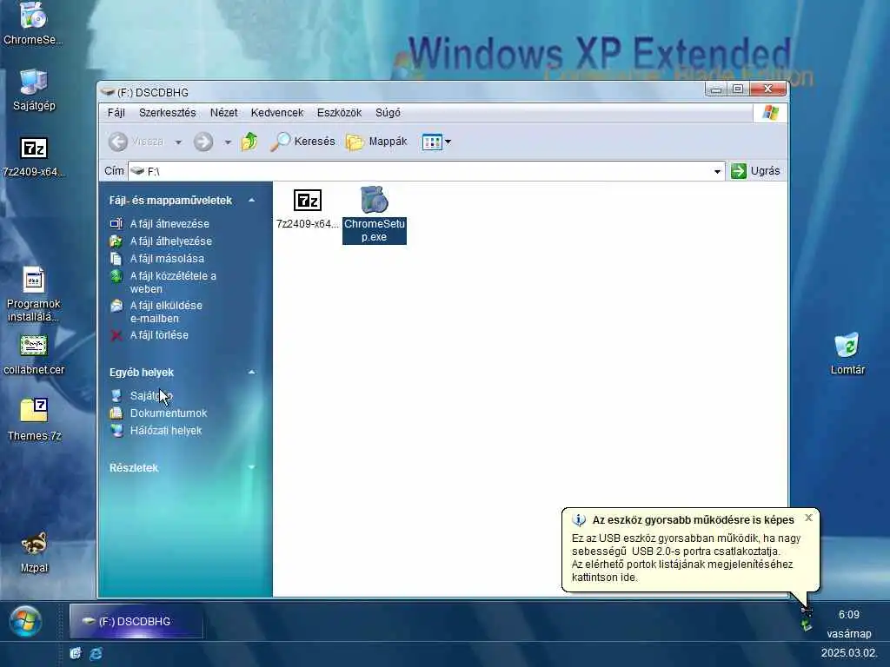Launch Internet Explorer from quick launch
890x667 pixels.
(x=96, y=653)
